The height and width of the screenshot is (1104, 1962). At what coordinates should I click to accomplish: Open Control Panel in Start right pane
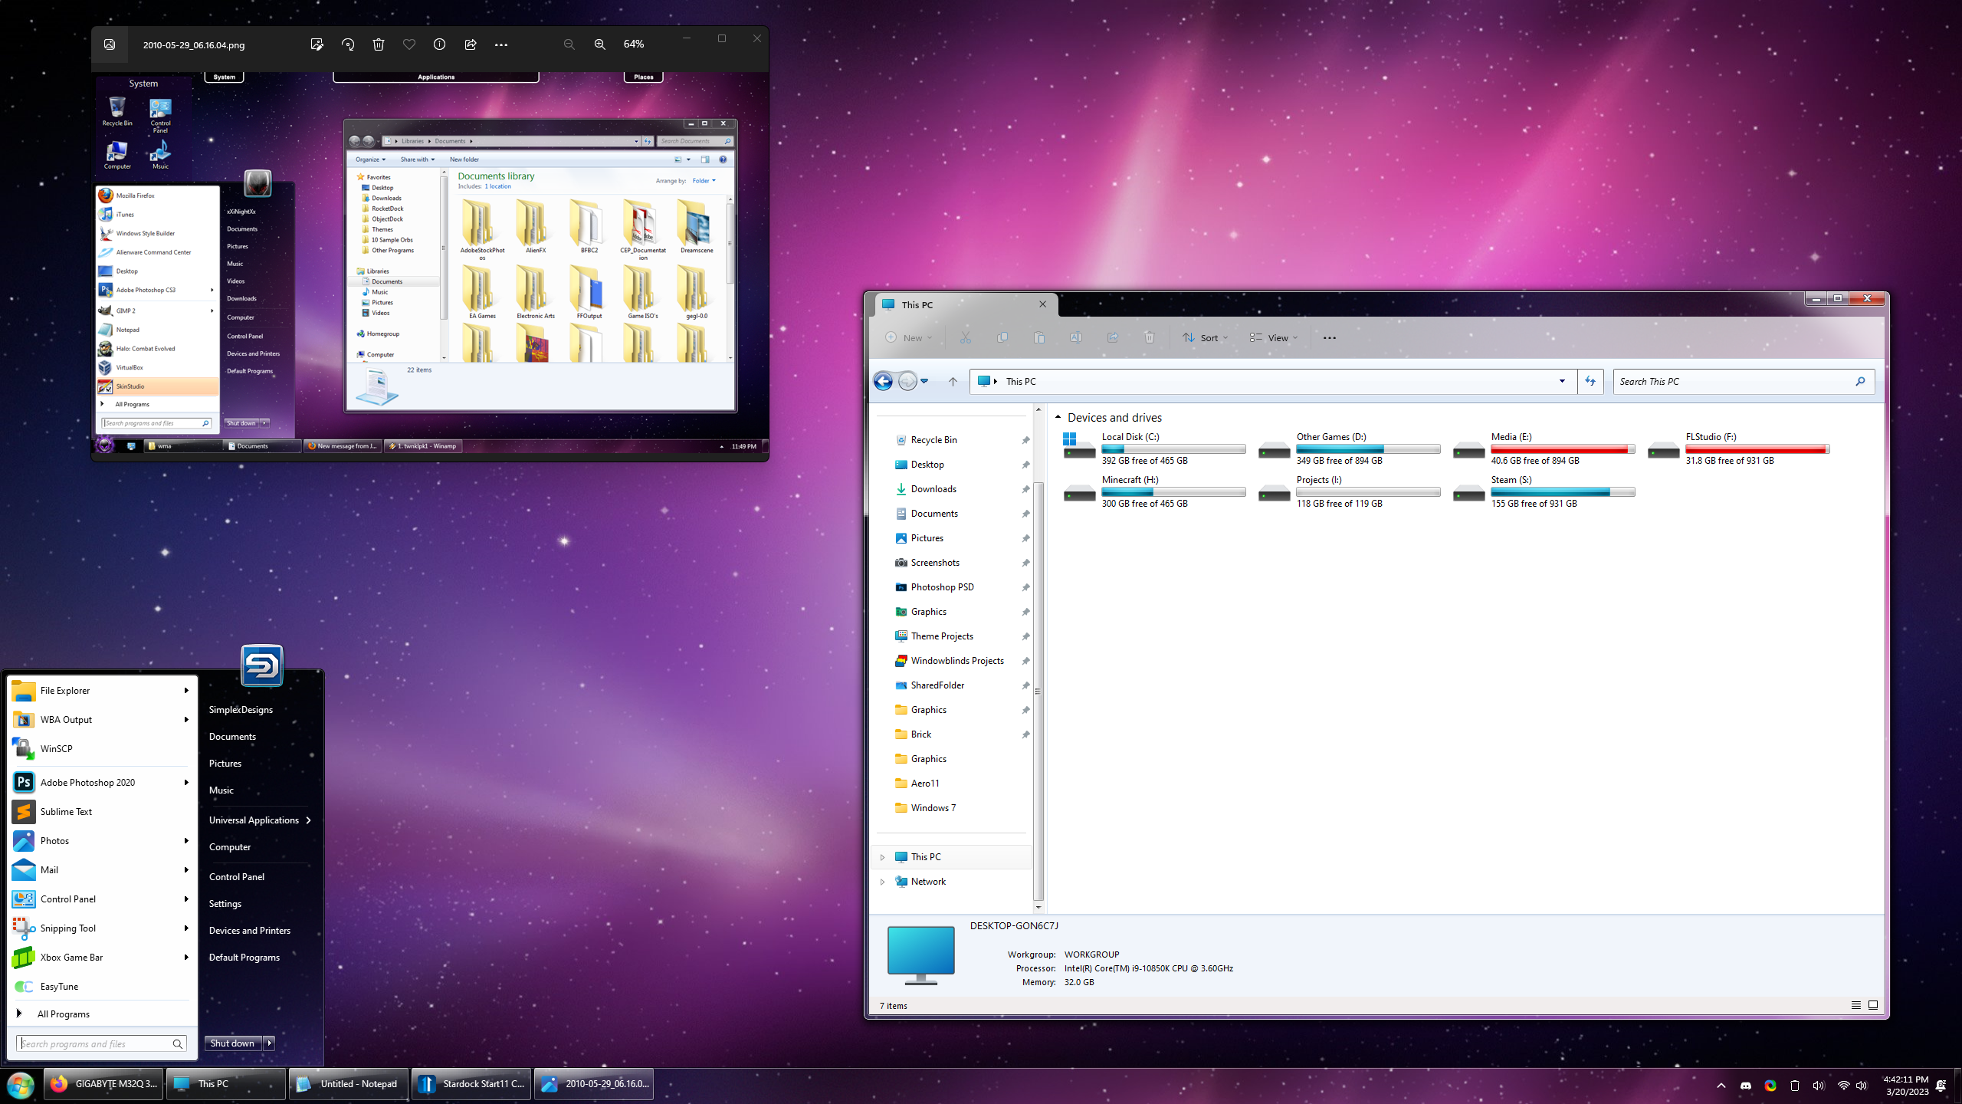(236, 876)
